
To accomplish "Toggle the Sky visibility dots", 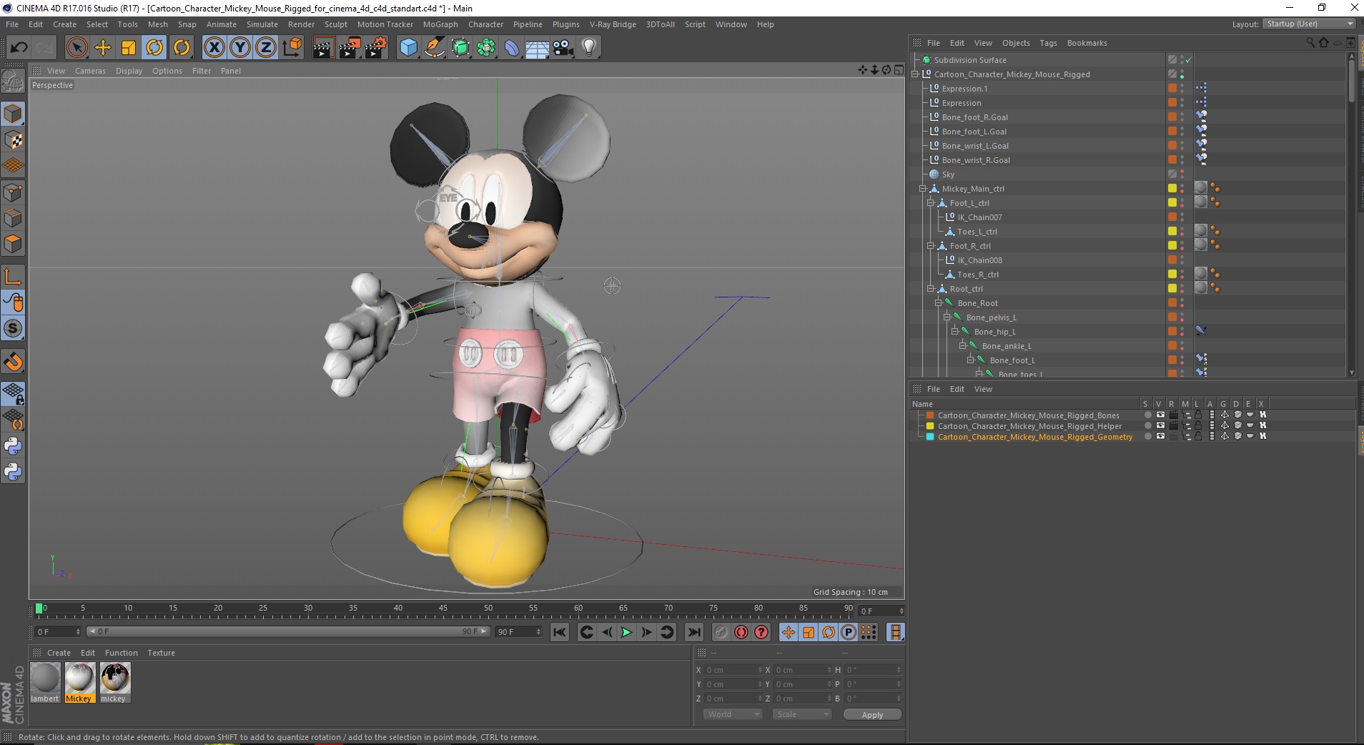I will [x=1182, y=174].
